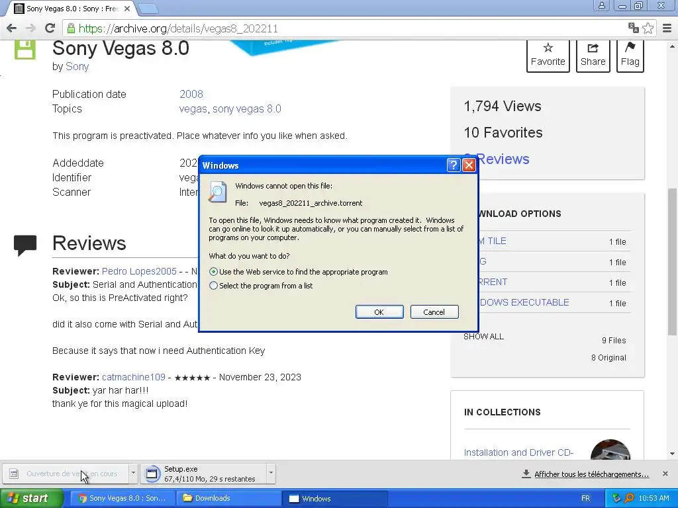Click the download arrow icon in downloads bar
The width and height of the screenshot is (678, 508).
[526, 474]
